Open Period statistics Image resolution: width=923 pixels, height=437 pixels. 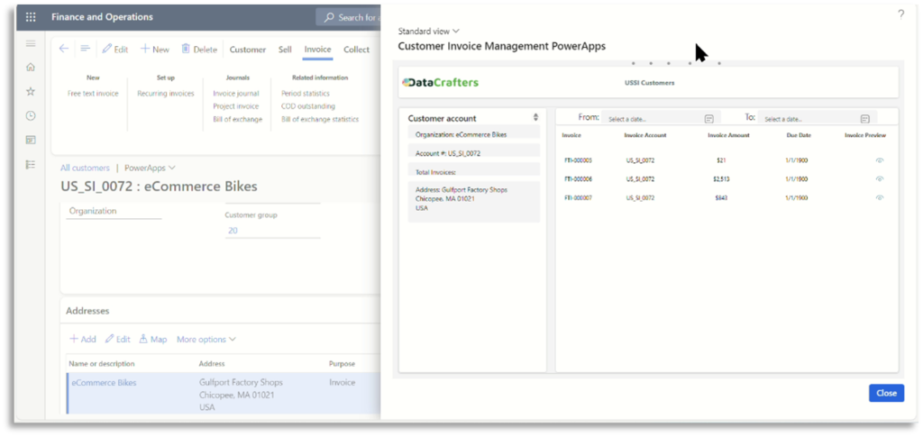click(306, 94)
